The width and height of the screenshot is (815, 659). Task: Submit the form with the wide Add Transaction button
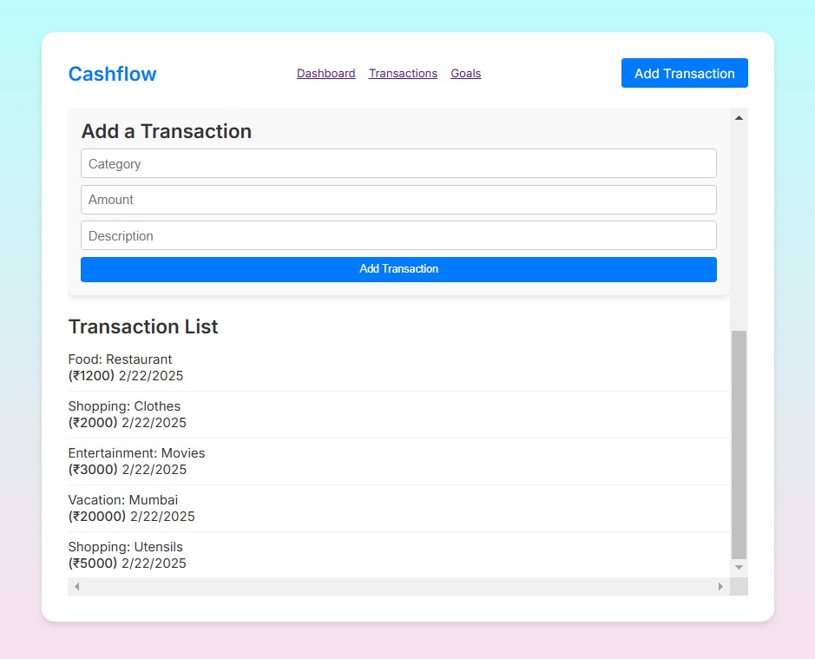click(398, 269)
